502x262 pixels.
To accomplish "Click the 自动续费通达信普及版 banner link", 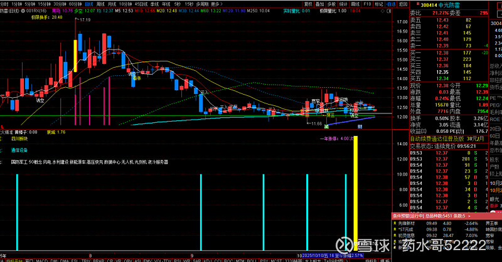I will coord(449,139).
